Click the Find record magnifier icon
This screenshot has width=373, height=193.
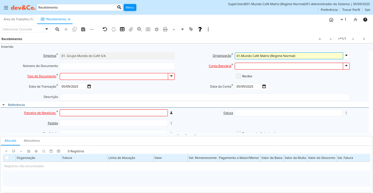tap(57, 29)
